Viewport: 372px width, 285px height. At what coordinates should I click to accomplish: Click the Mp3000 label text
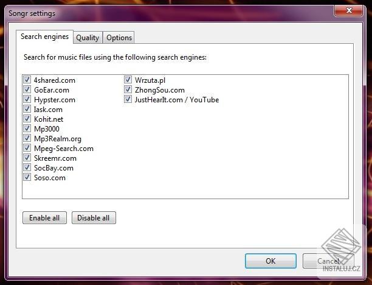[x=47, y=129]
